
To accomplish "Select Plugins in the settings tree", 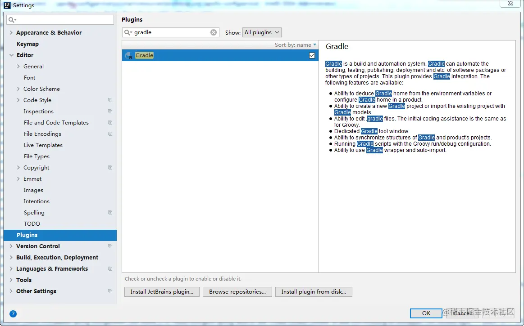I will (x=60, y=235).
